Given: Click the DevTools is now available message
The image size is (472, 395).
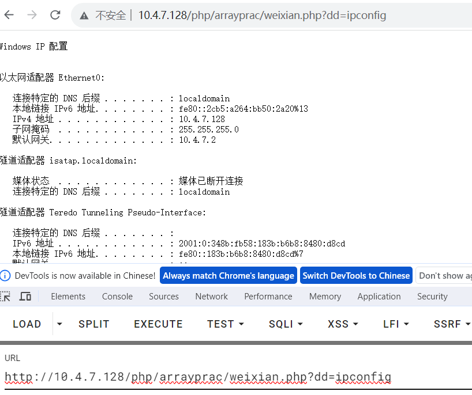Looking at the screenshot, I should click(x=85, y=276).
